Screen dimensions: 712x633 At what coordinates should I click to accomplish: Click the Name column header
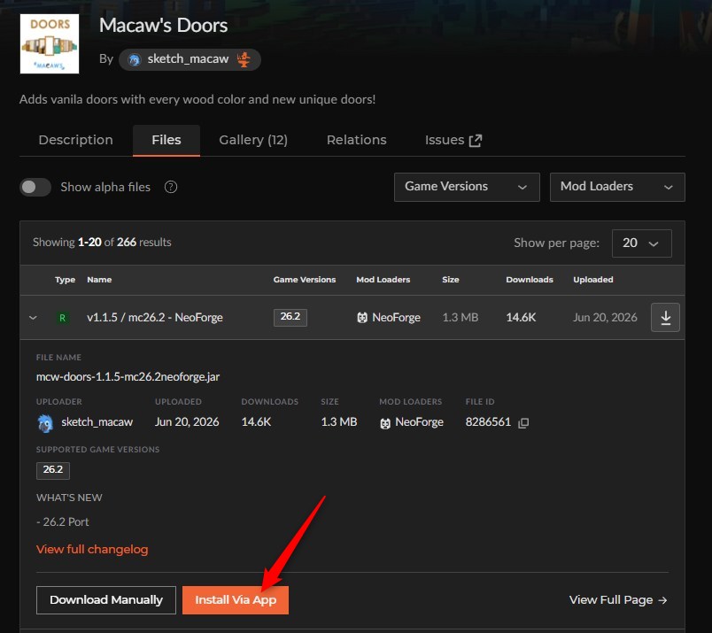[x=99, y=280]
